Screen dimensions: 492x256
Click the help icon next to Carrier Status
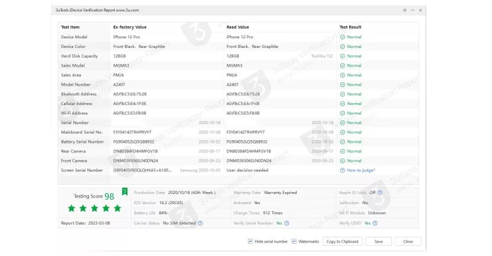pos(200,223)
